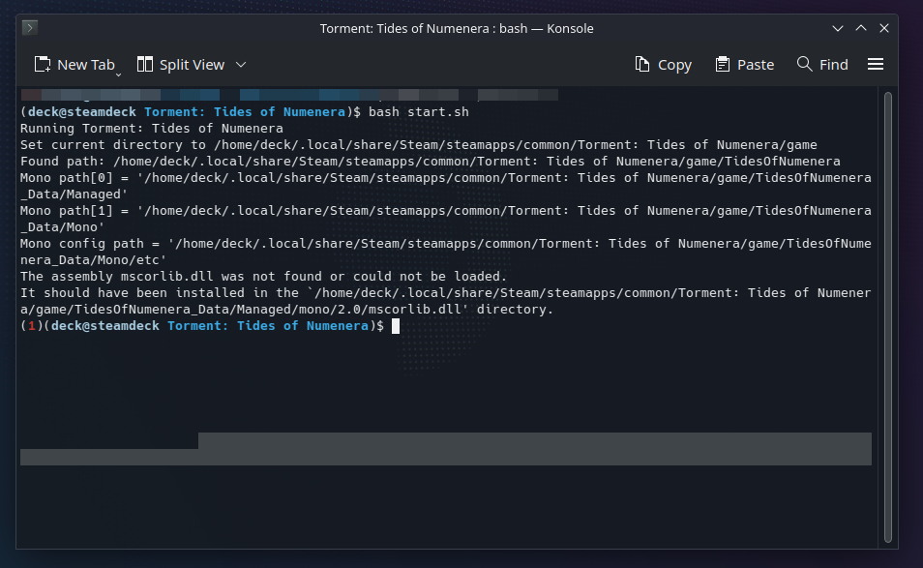Image resolution: width=923 pixels, height=568 pixels.
Task: Click the window title 'Torment: Tides of Numenera : bash — Konsole'
Action: (457, 28)
